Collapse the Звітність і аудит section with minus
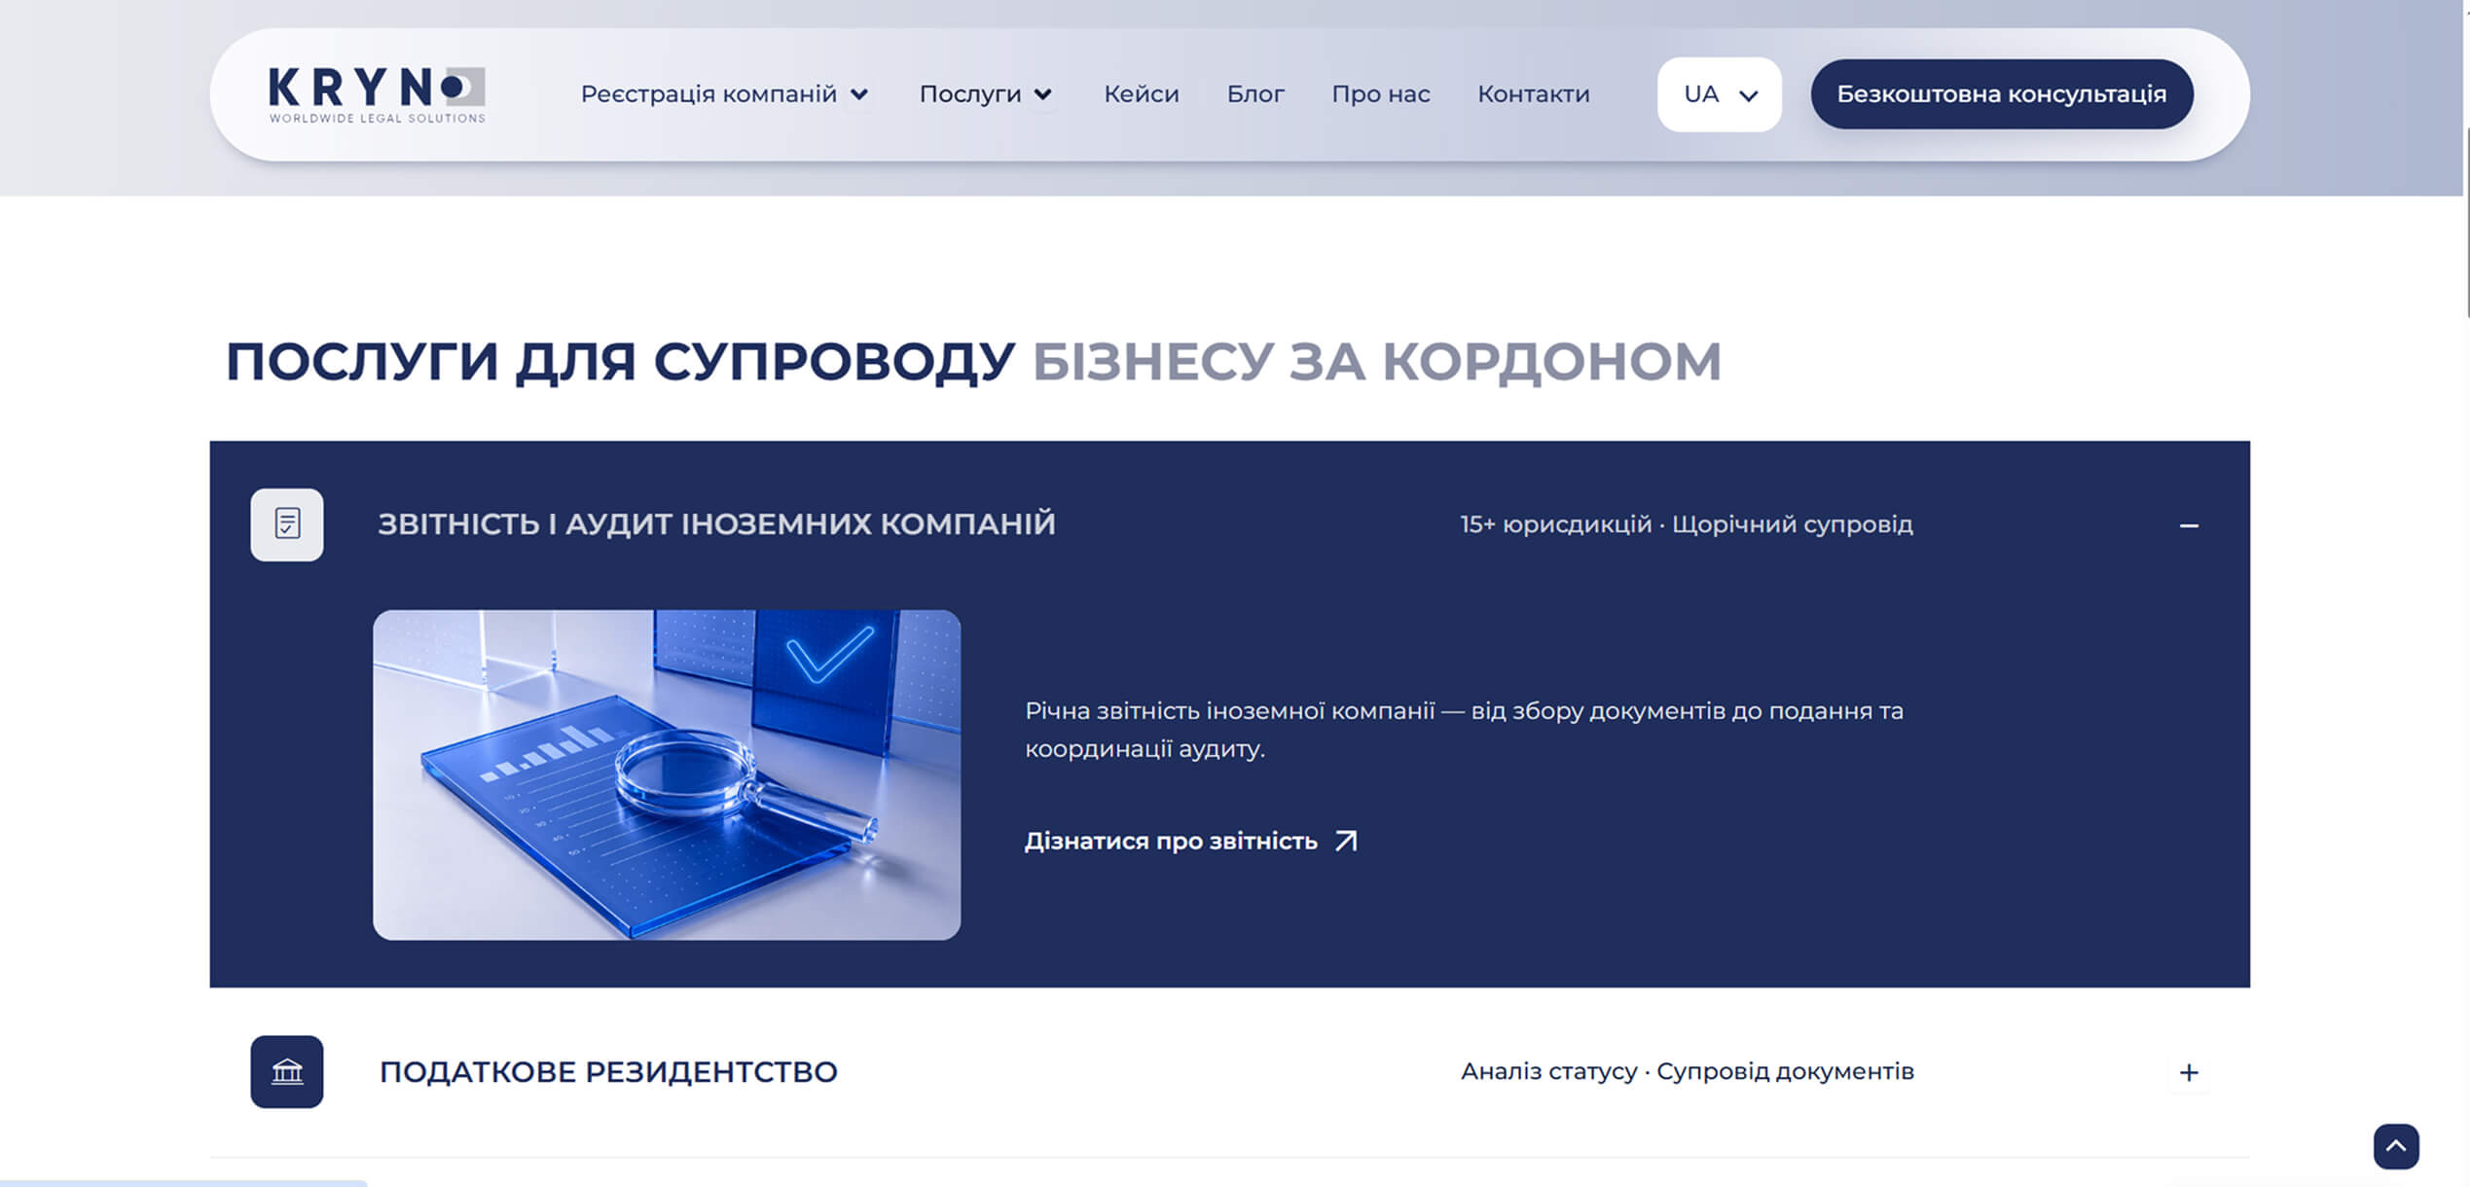Viewport: 2470px width, 1187px height. coord(2189,525)
